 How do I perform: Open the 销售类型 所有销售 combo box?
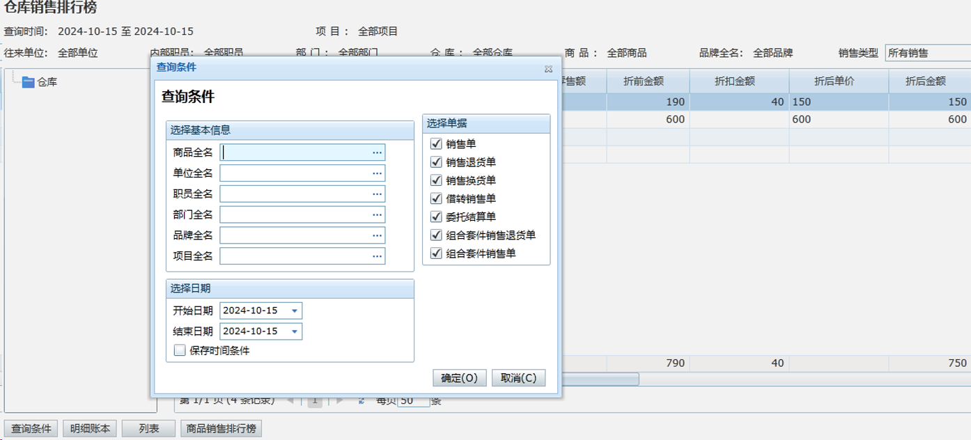[926, 53]
